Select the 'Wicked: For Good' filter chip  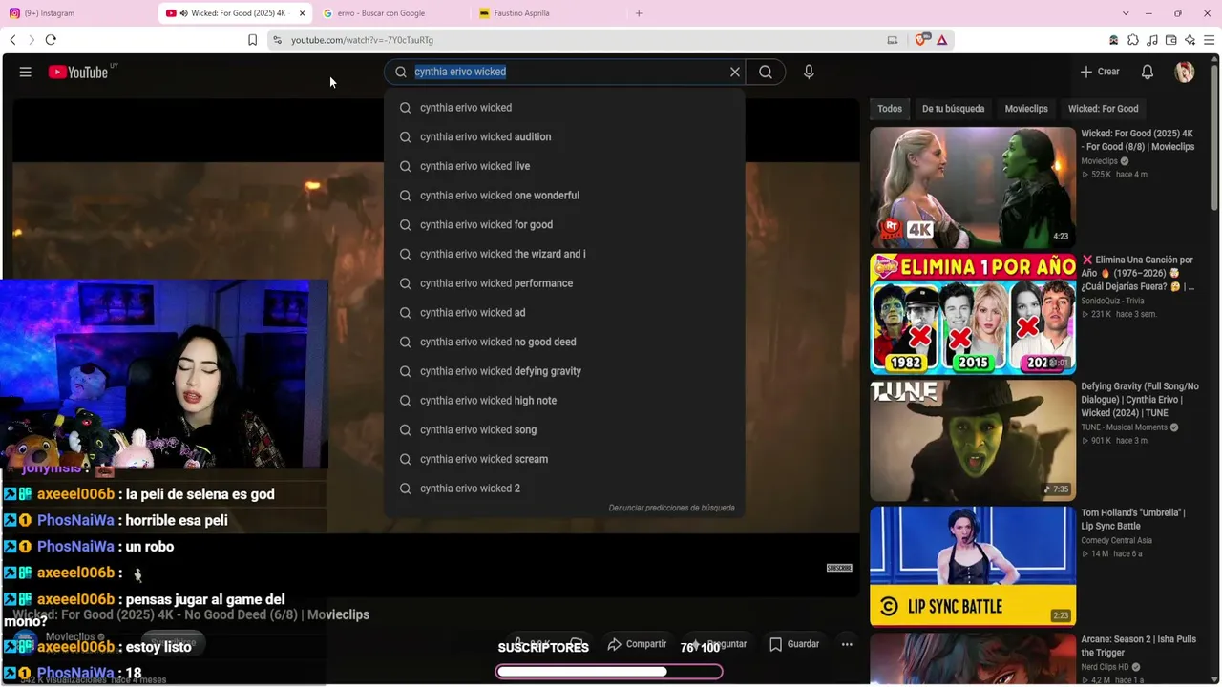tap(1103, 109)
